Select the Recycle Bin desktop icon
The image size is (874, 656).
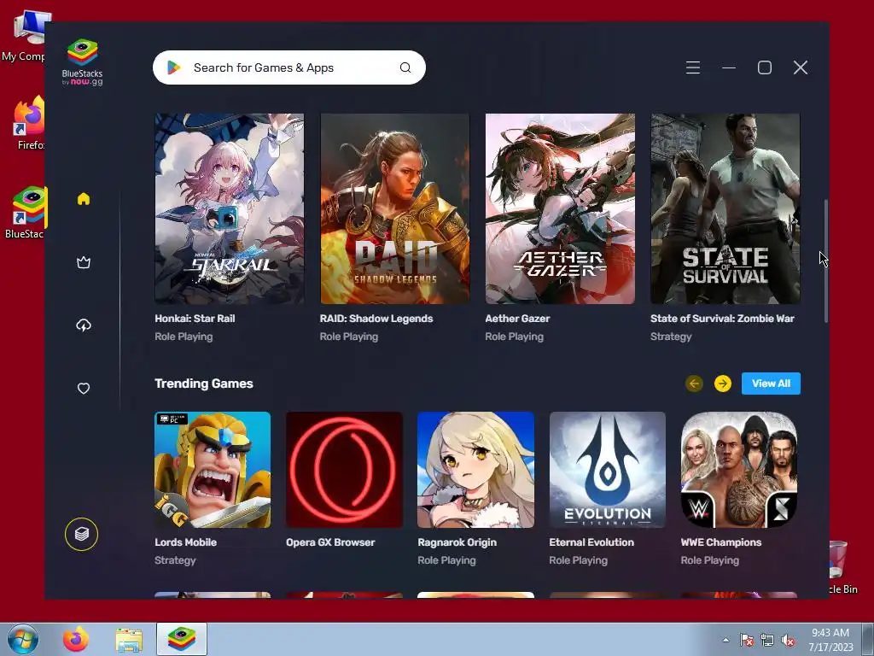click(841, 567)
